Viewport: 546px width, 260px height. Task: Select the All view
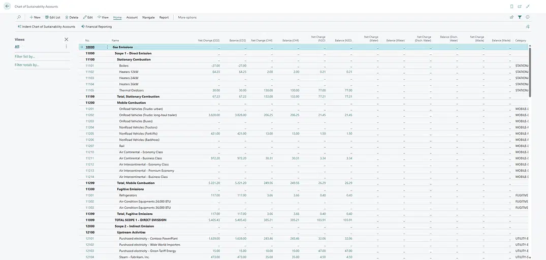coord(17,47)
